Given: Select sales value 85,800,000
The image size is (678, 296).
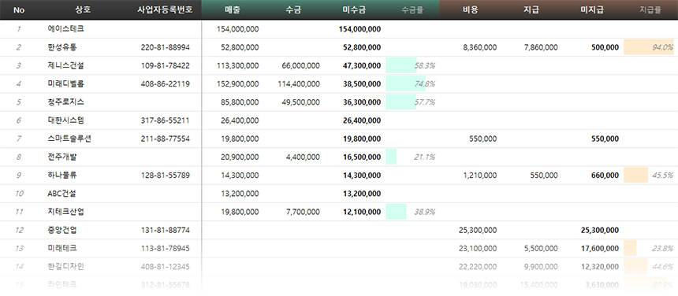Looking at the screenshot, I should [x=240, y=102].
